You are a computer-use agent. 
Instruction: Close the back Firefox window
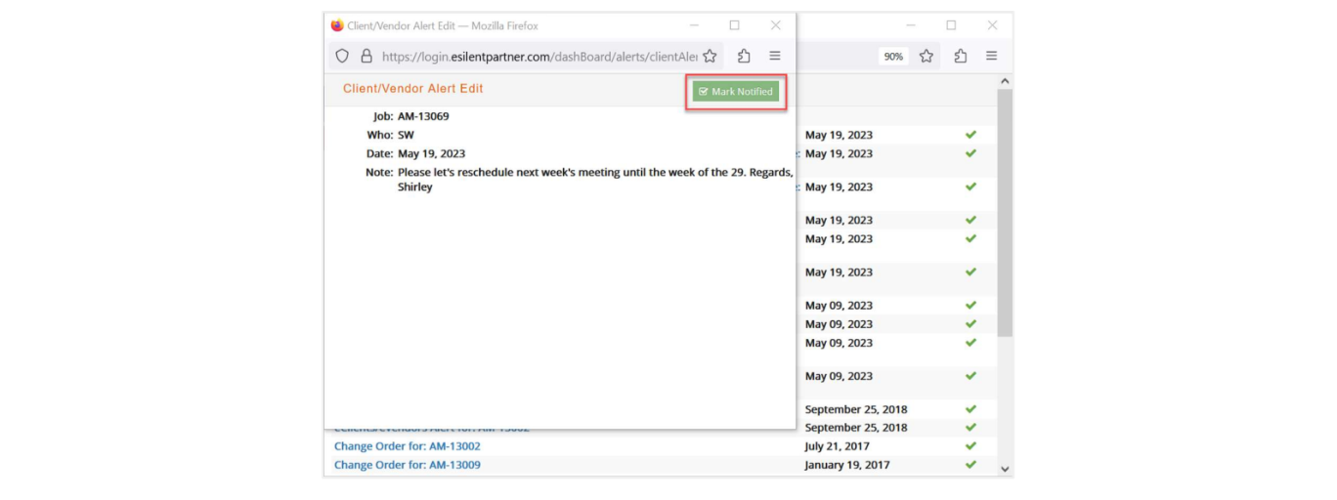[x=992, y=25]
